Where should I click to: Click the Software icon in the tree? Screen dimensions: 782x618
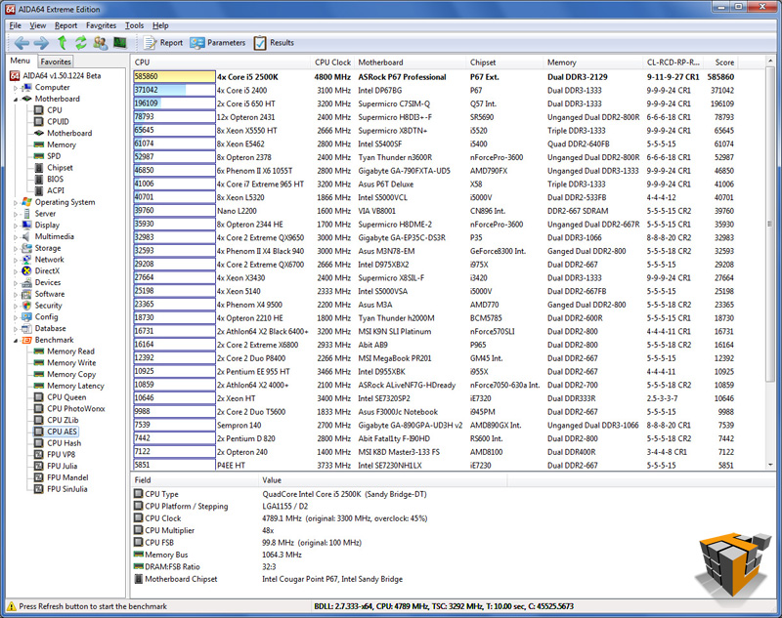[x=27, y=294]
